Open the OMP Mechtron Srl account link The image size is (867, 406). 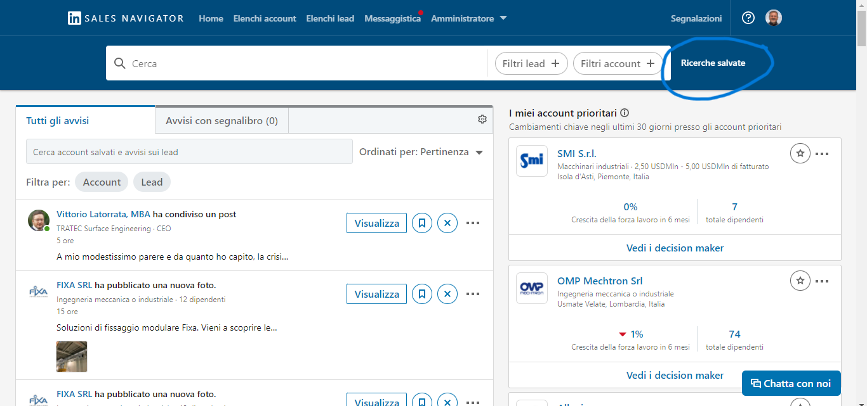600,281
